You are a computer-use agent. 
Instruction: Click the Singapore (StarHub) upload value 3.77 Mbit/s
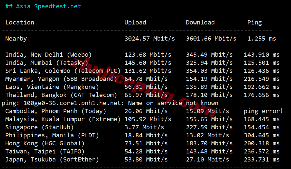(144, 127)
